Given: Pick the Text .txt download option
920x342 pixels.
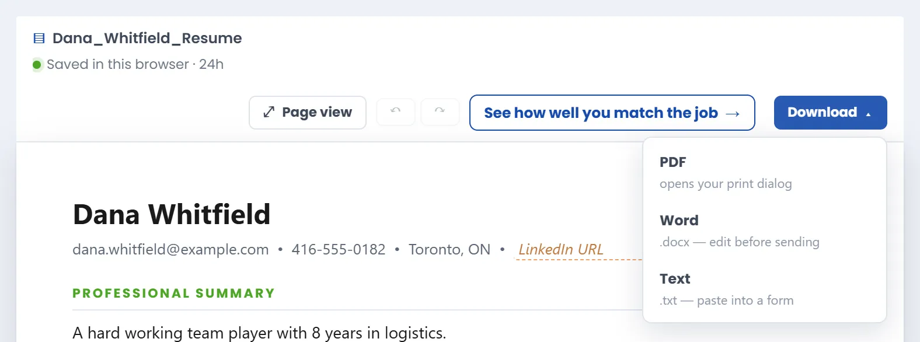Looking at the screenshot, I should [x=764, y=289].
